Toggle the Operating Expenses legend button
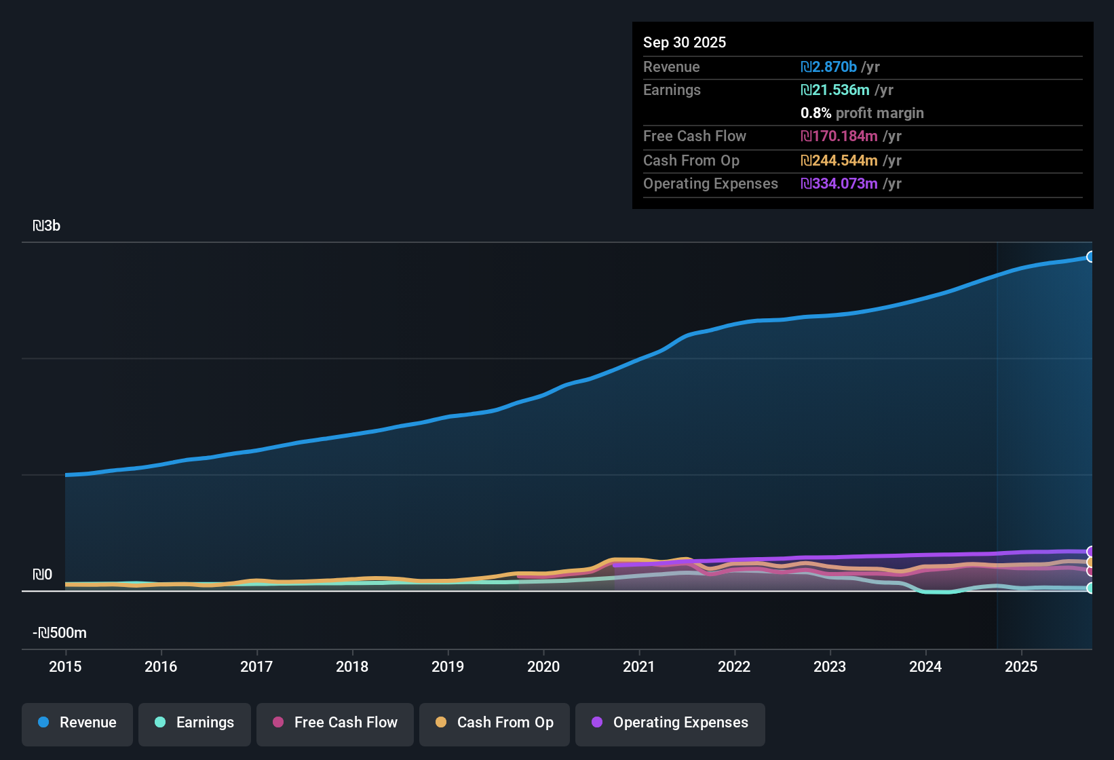Viewport: 1114px width, 760px height. [670, 724]
